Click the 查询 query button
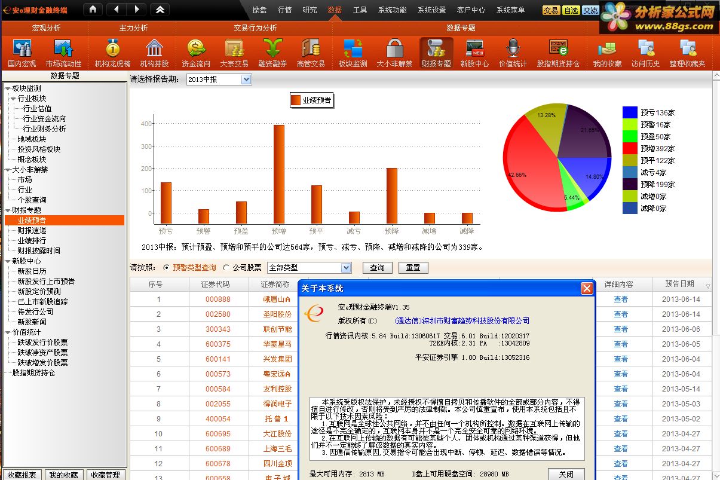The image size is (720, 480). [378, 268]
